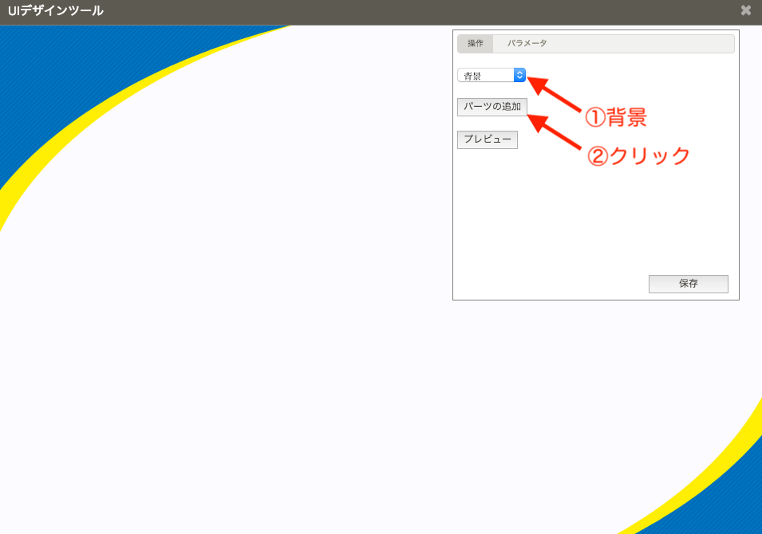Click the UIデザインツール title text

(55, 11)
